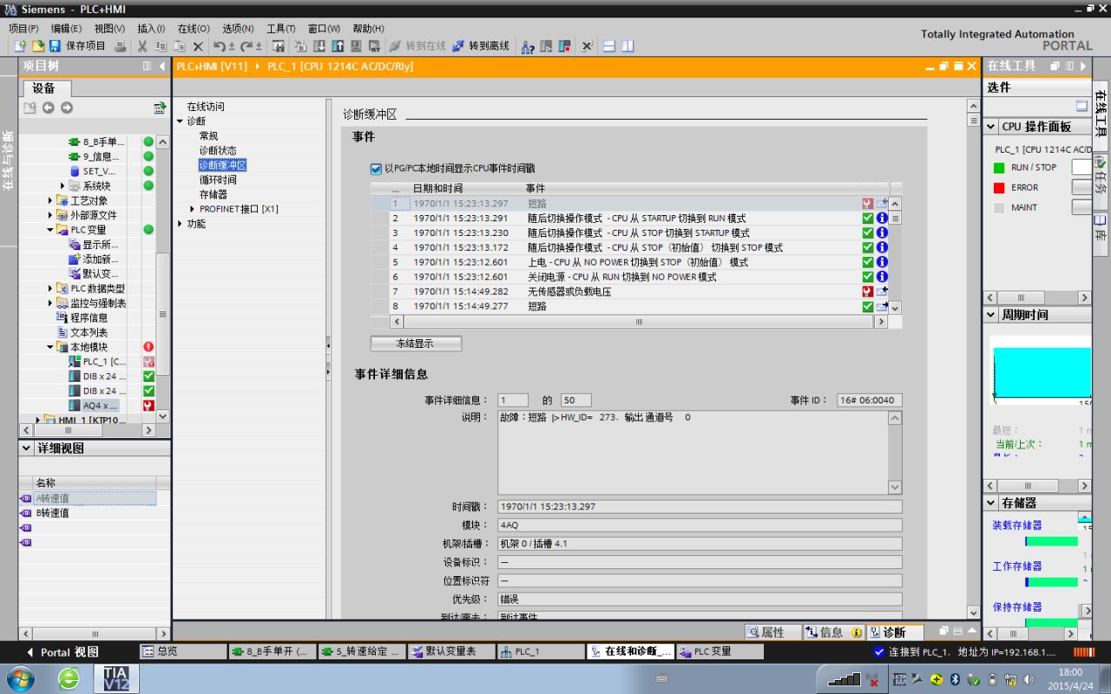
Task: Click the 保存项目 save icon
Action: [55, 46]
